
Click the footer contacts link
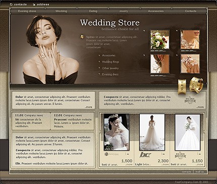tap(187, 172)
